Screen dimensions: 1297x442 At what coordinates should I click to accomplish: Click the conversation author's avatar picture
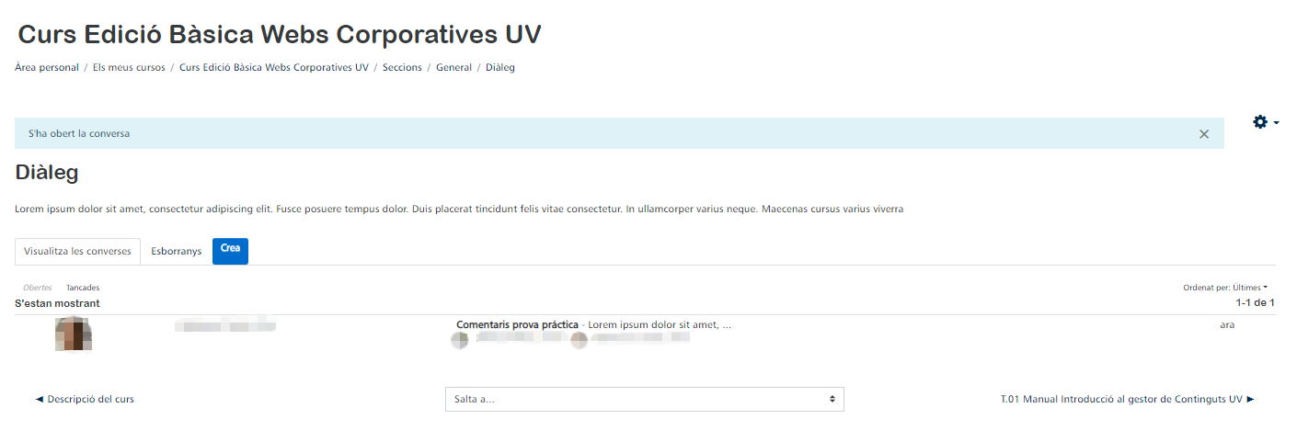[x=74, y=334]
